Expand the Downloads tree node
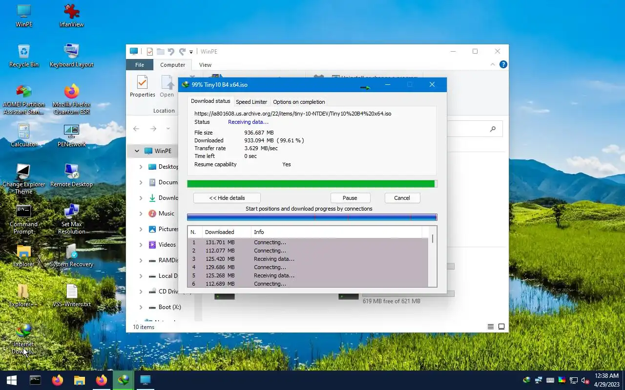The width and height of the screenshot is (625, 390). (x=141, y=198)
